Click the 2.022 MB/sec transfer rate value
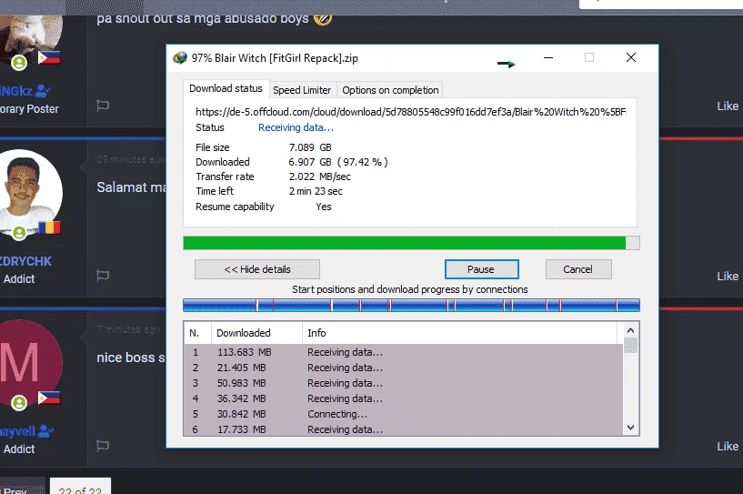Viewport: 743px width, 494px height. (320, 176)
